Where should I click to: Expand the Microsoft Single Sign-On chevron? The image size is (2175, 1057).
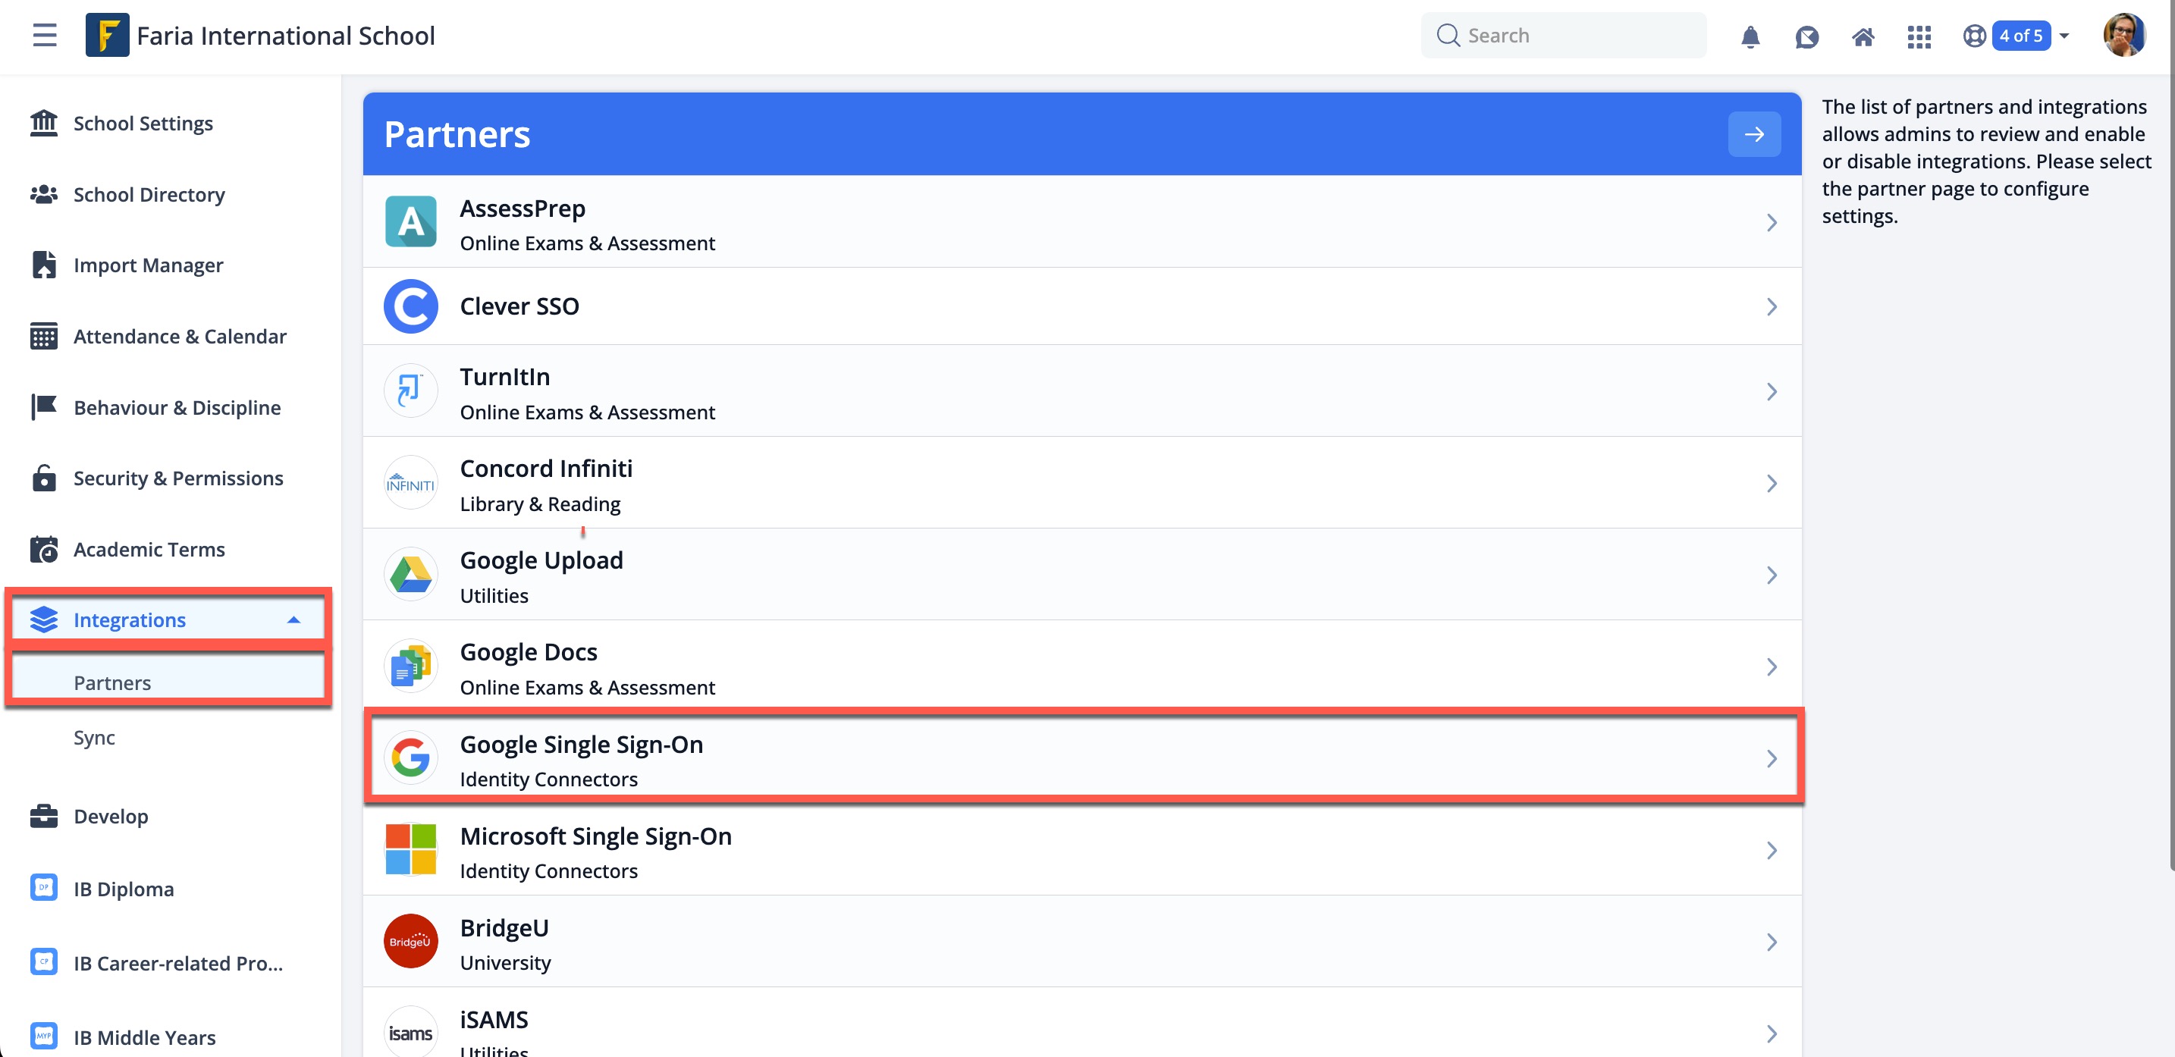coord(1772,850)
